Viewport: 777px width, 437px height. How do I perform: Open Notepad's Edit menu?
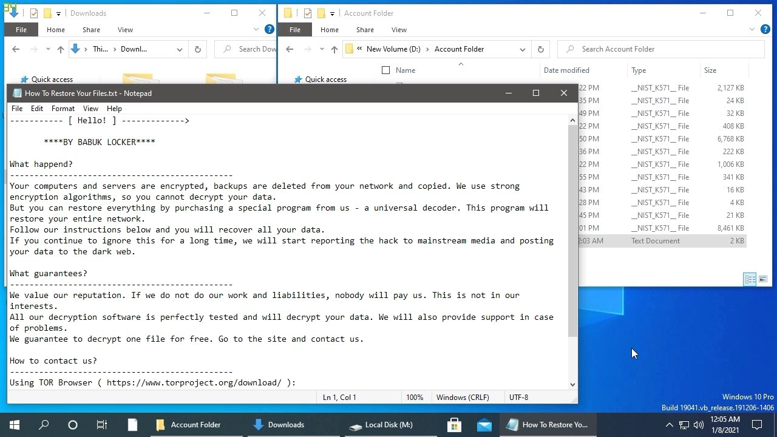[x=37, y=109]
